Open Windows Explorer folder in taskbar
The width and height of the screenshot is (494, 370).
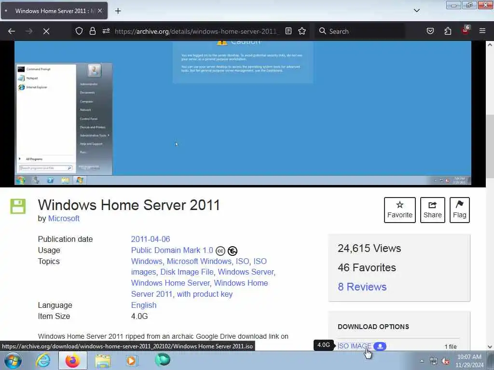[103, 360]
